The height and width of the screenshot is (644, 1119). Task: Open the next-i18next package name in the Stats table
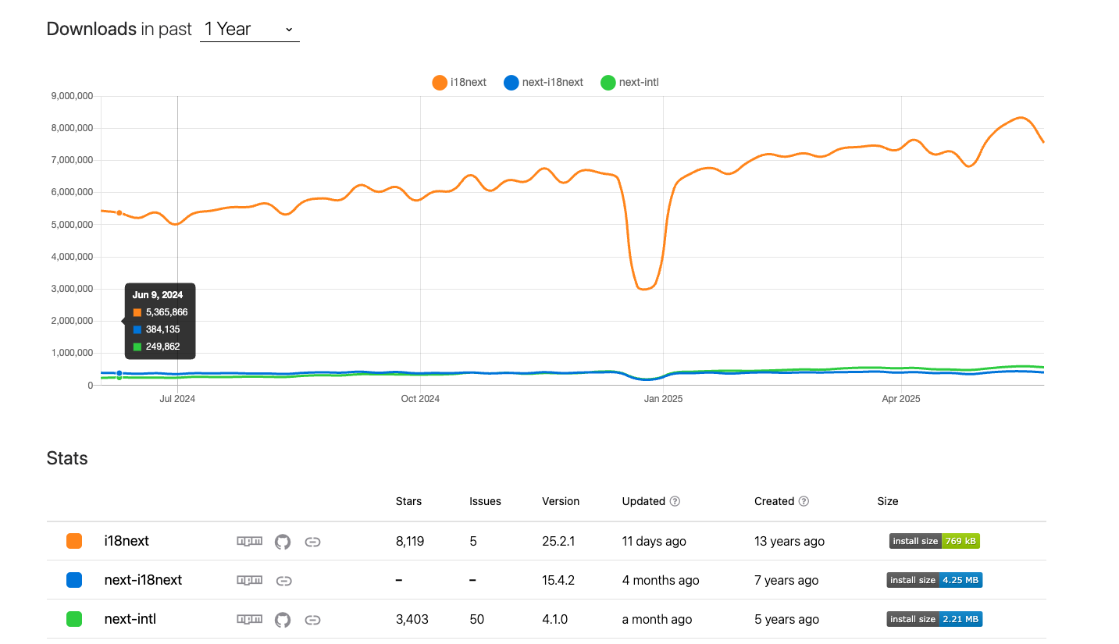pyautogui.click(x=143, y=580)
